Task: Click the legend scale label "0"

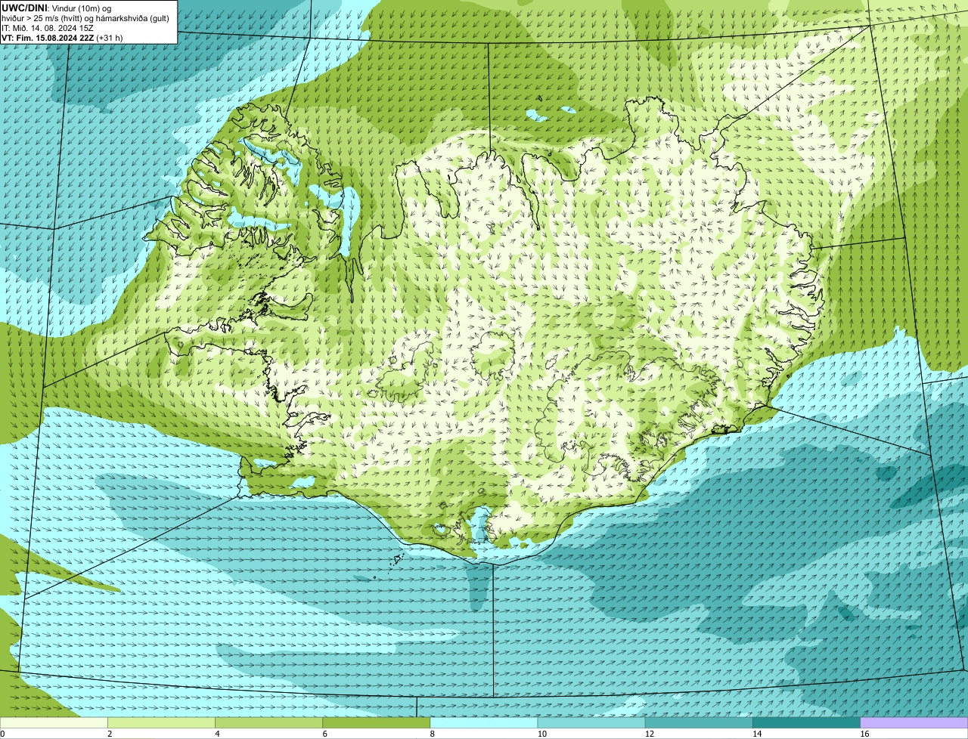Action: [x=2, y=734]
